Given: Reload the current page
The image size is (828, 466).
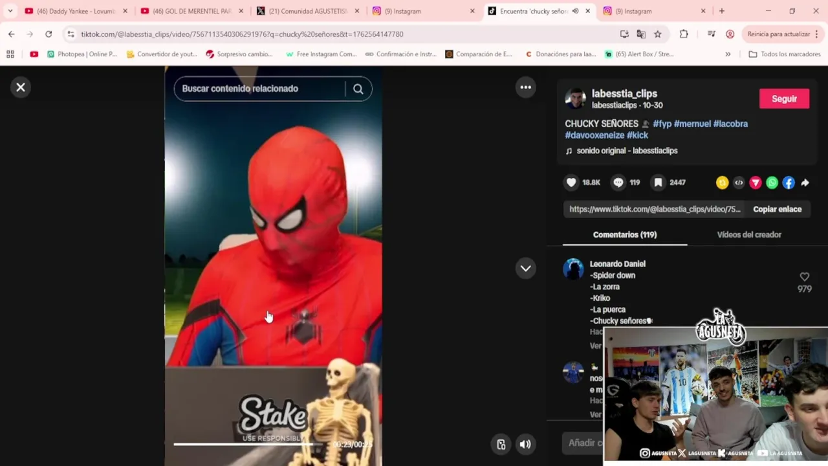Looking at the screenshot, I should tap(49, 34).
